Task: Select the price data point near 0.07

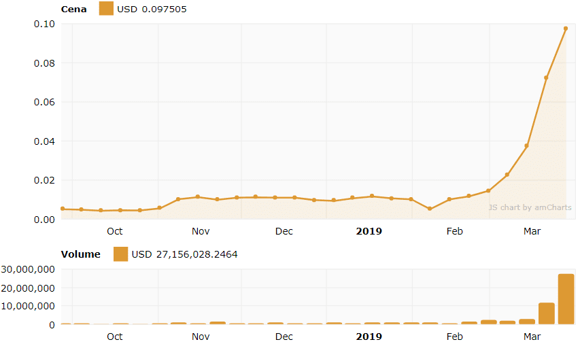Action: [x=546, y=78]
